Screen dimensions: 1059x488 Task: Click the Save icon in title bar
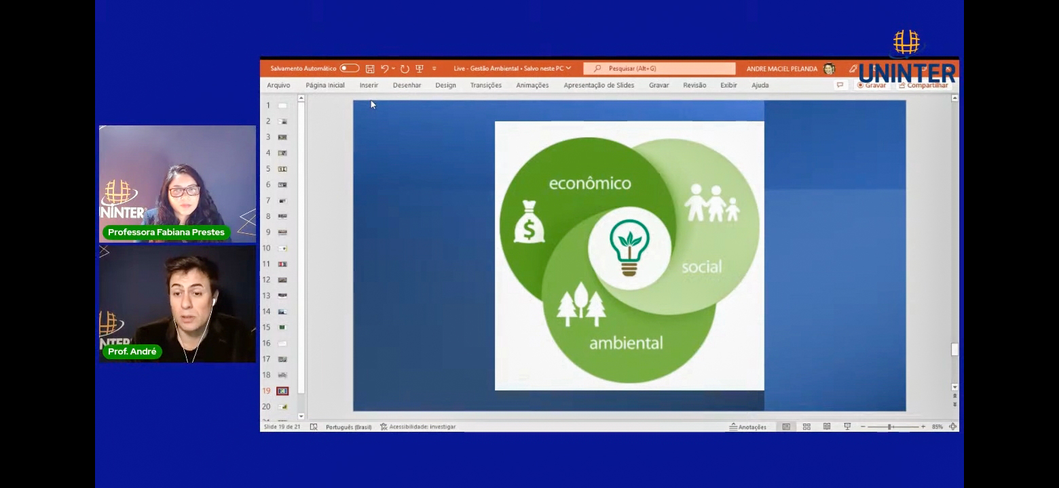(370, 68)
